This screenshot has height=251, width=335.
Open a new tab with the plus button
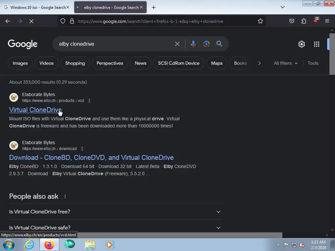click(x=154, y=8)
